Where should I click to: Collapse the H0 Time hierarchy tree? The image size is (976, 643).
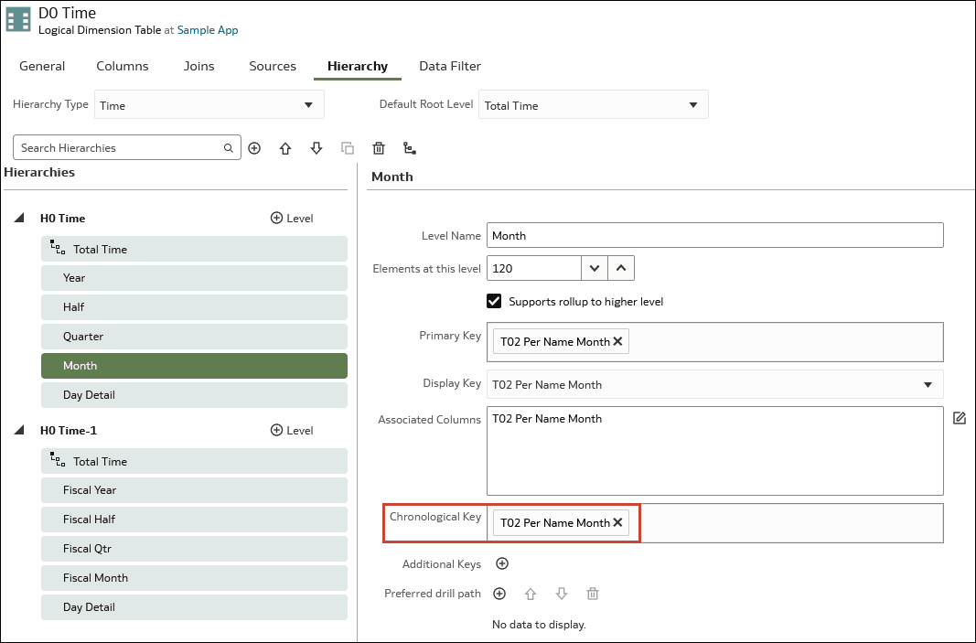click(19, 219)
